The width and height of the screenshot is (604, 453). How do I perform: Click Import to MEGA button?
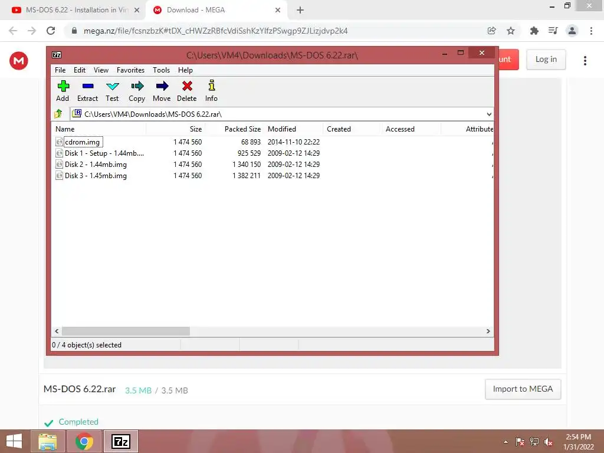(x=523, y=389)
